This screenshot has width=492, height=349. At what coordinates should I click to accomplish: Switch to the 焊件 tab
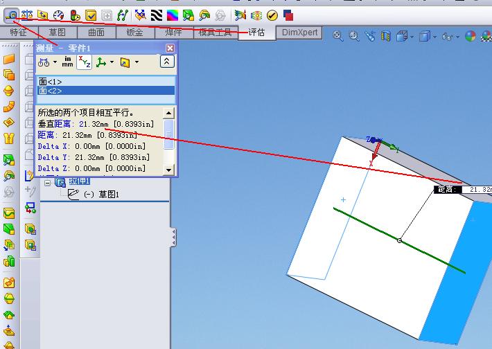coord(173,33)
